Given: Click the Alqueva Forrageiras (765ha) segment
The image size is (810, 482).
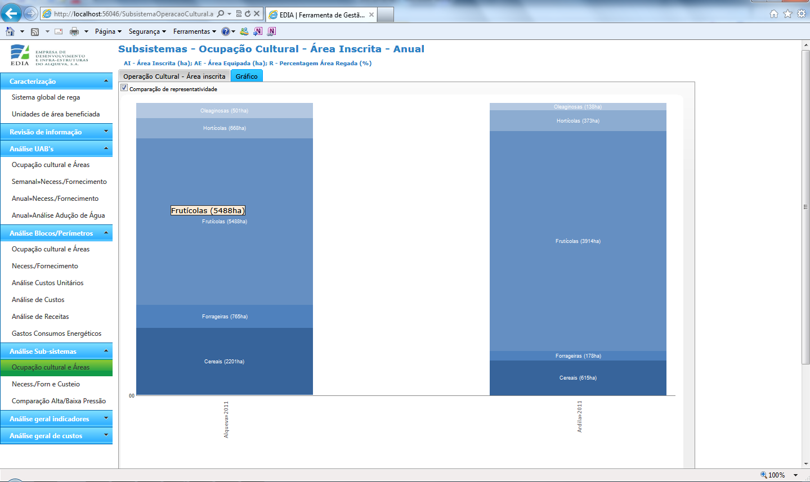Looking at the screenshot, I should tap(225, 317).
